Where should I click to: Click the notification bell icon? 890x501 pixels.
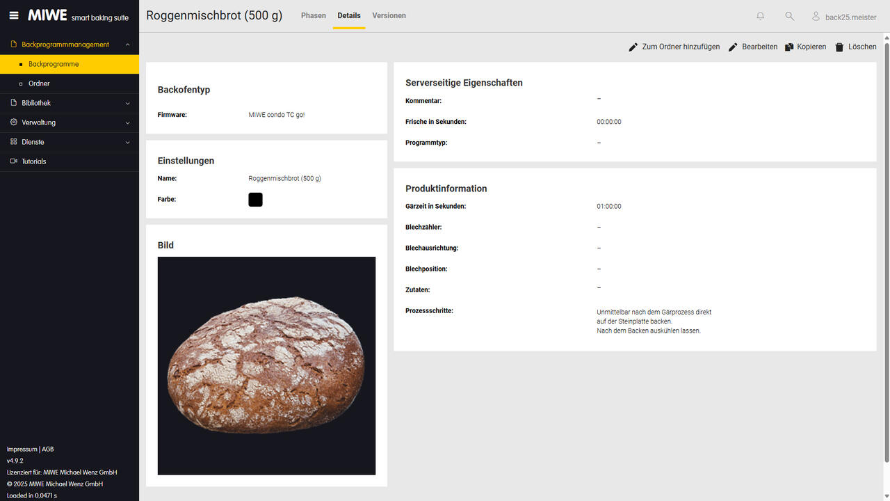(x=760, y=16)
